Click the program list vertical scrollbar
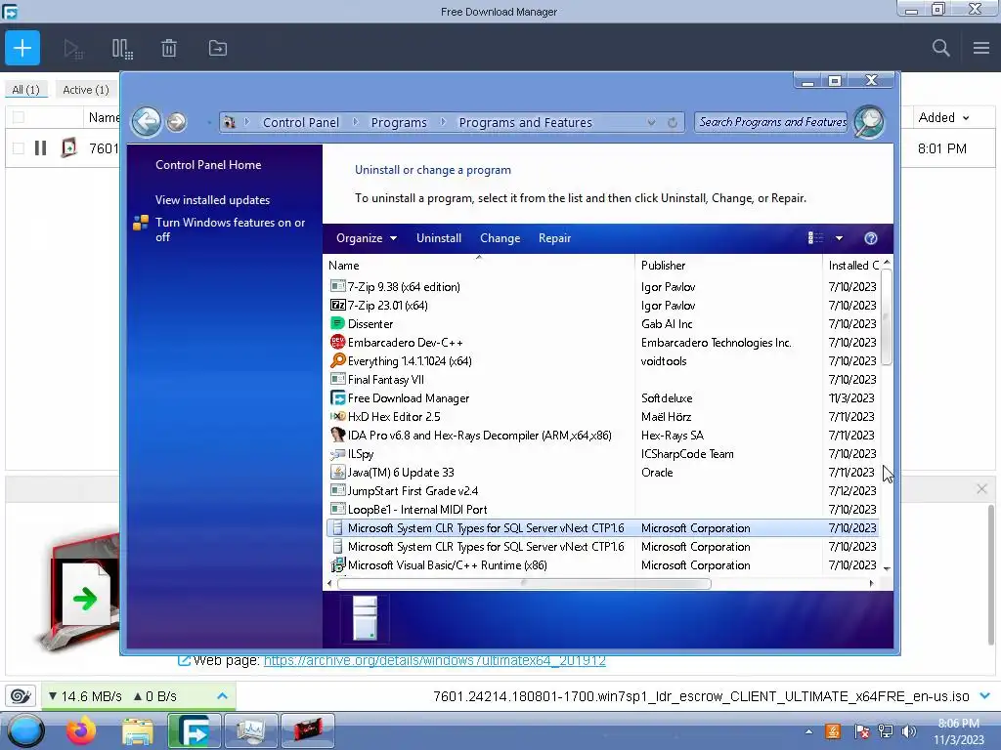The width and height of the screenshot is (1001, 750). click(x=886, y=317)
